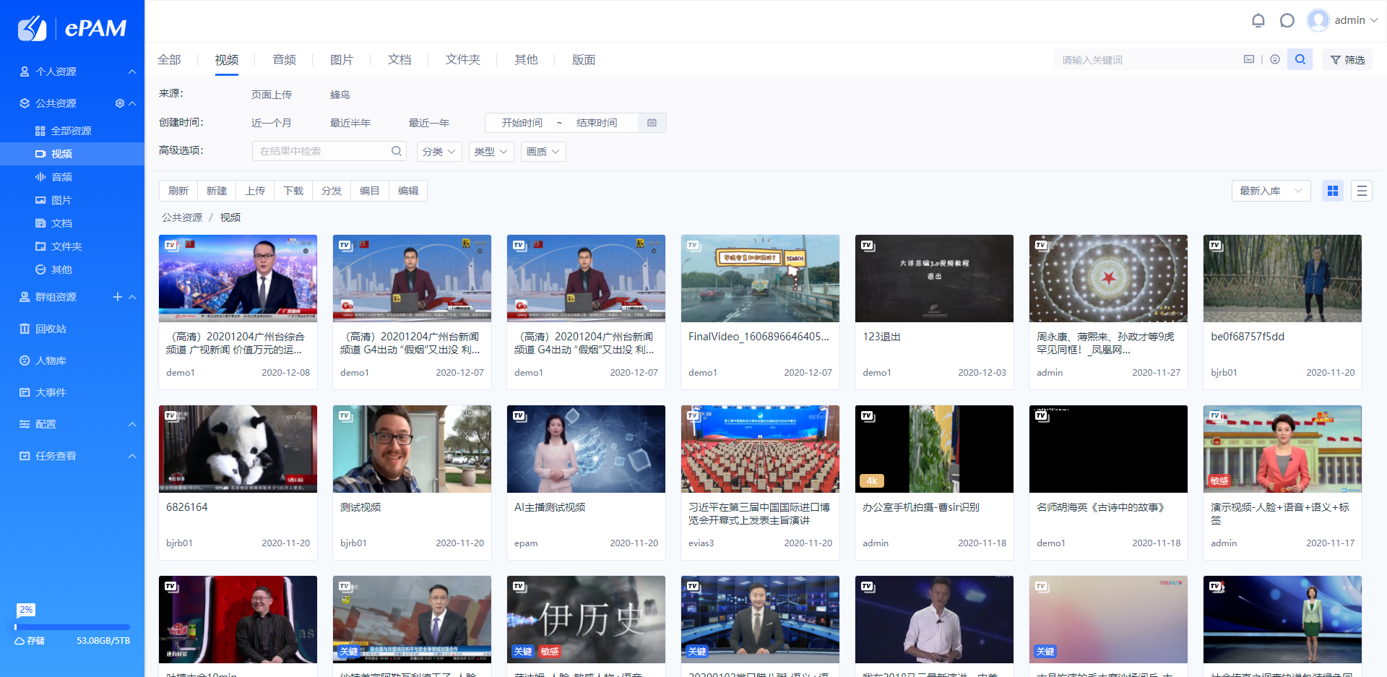Click the 上传 upload button
The image size is (1387, 677).
click(255, 191)
